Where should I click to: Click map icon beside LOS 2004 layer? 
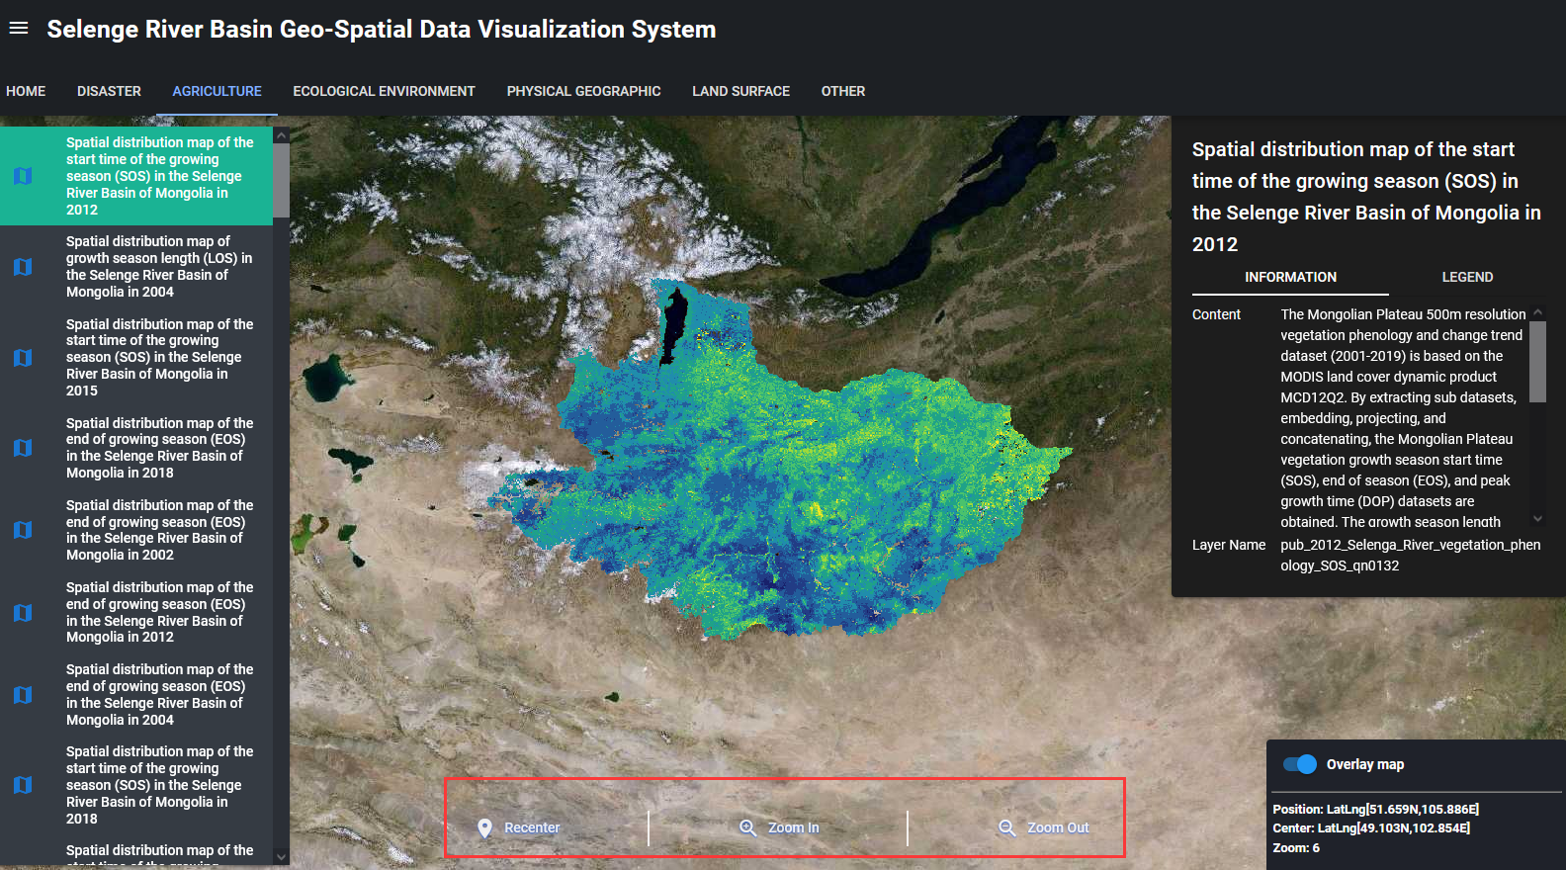(23, 267)
